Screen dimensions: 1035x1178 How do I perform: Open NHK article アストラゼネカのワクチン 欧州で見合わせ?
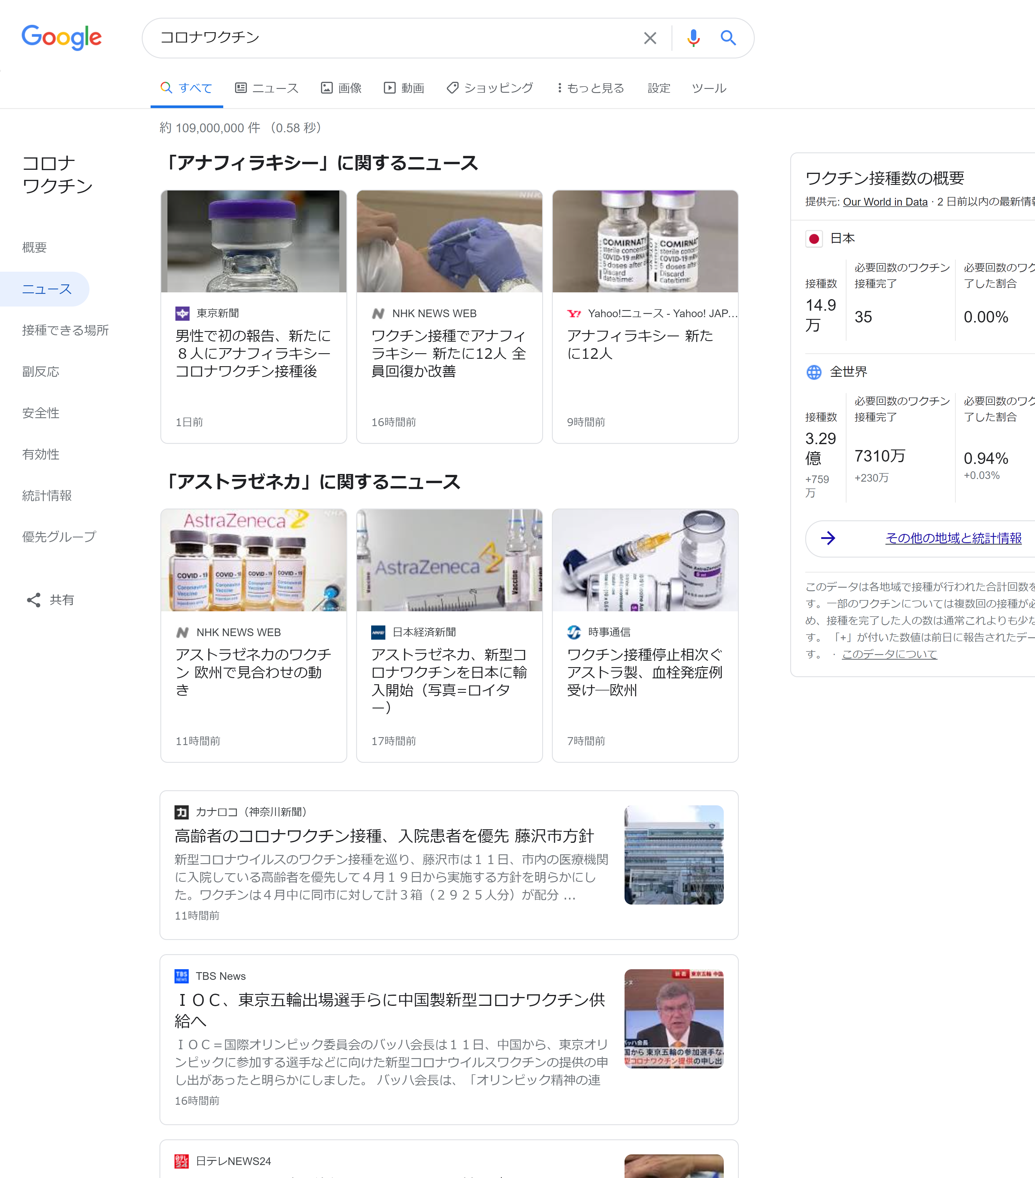pyautogui.click(x=253, y=672)
